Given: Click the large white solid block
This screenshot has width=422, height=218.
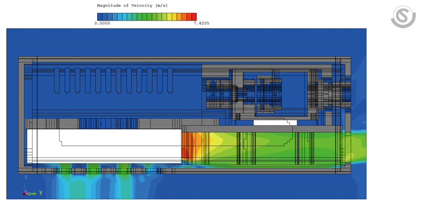Looking at the screenshot, I should coord(104,146).
